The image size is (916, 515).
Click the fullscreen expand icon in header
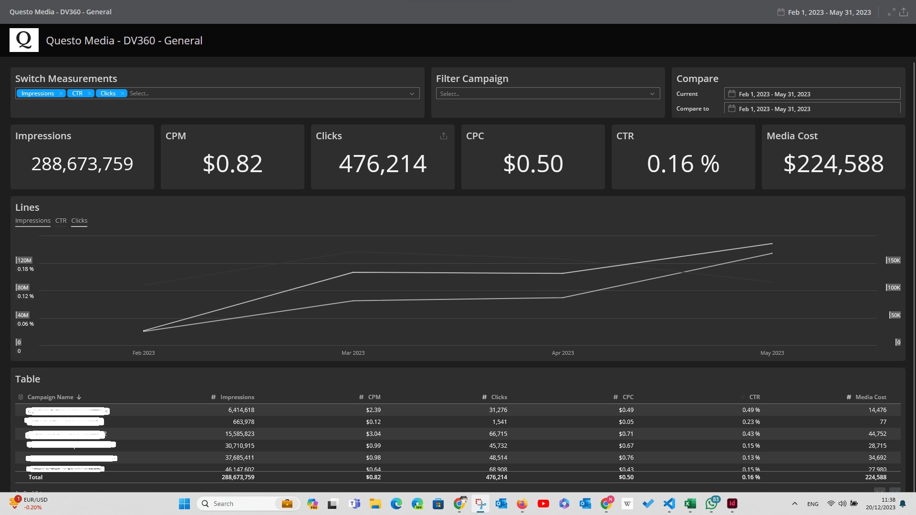tap(891, 12)
